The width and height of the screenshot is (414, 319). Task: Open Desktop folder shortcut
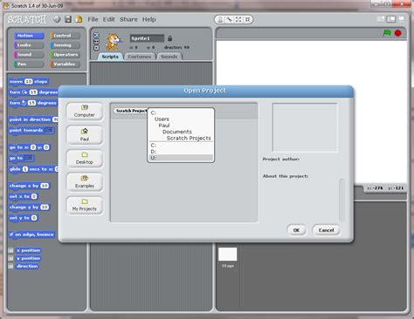coord(85,159)
